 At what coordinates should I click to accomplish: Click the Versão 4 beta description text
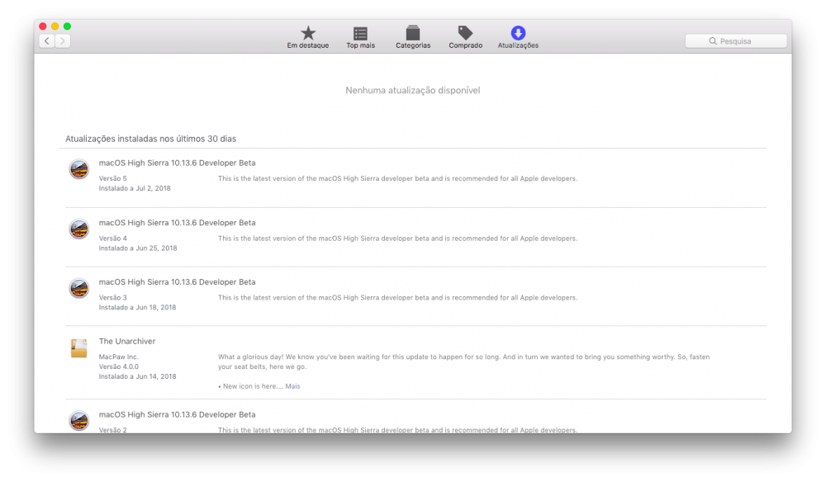point(398,239)
